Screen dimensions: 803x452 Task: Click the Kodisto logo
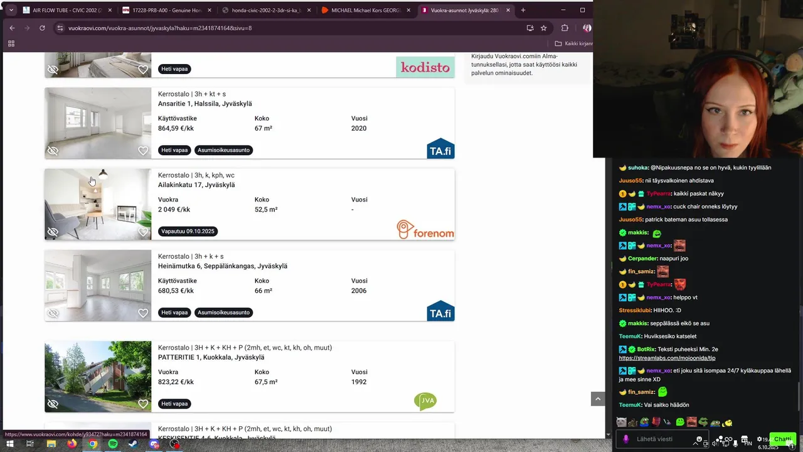pos(425,67)
